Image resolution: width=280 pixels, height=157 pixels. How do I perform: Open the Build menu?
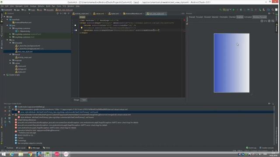(x=48, y=6)
